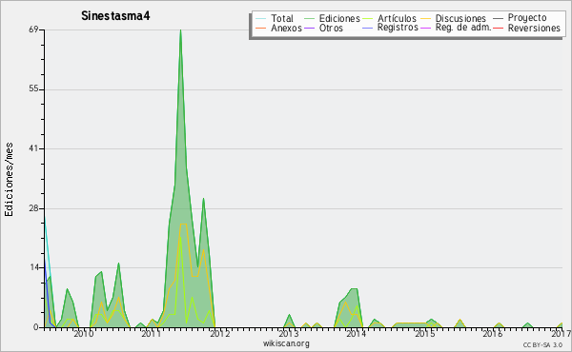Click the purple Otros line swatch
This screenshot has height=352, width=572.
(309, 28)
